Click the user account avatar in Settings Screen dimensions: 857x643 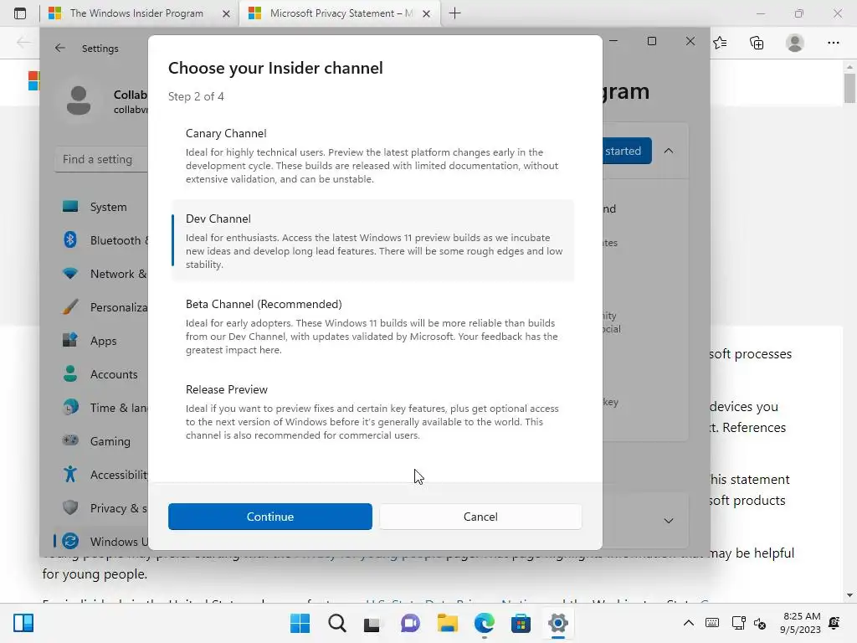pyautogui.click(x=79, y=100)
